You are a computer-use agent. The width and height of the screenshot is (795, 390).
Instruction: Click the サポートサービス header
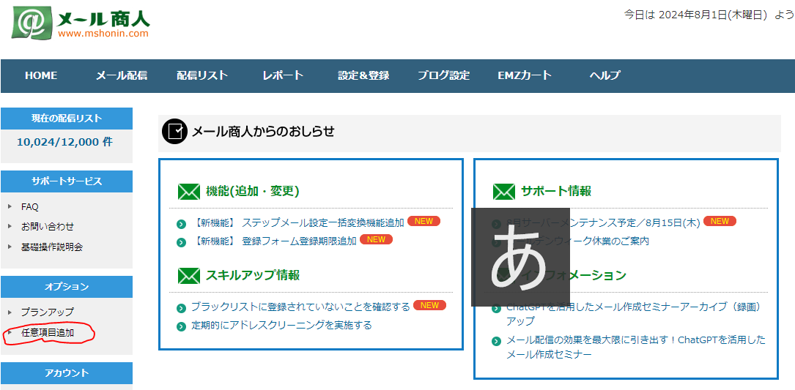(x=67, y=181)
